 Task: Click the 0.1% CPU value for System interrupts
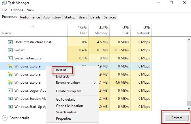pos(83,58)
